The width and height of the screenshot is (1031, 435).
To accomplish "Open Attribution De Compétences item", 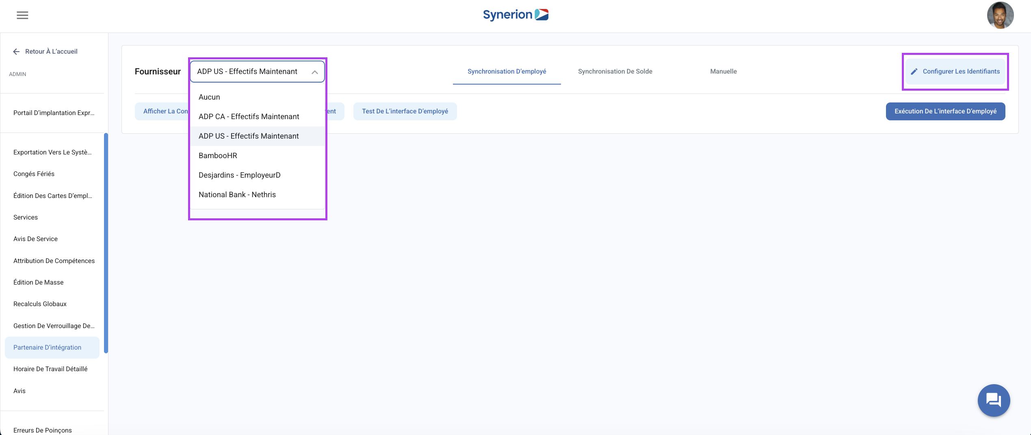I will click(x=52, y=261).
